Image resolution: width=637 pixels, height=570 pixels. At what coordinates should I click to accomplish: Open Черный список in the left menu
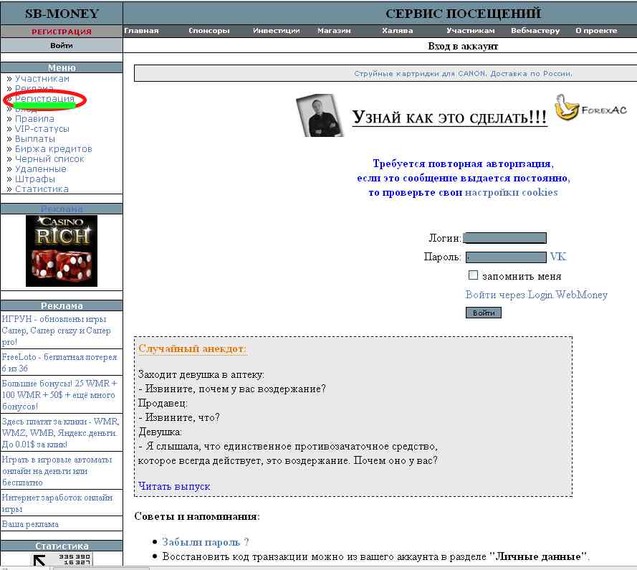click(x=49, y=159)
